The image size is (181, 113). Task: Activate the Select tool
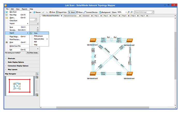tap(72, 12)
